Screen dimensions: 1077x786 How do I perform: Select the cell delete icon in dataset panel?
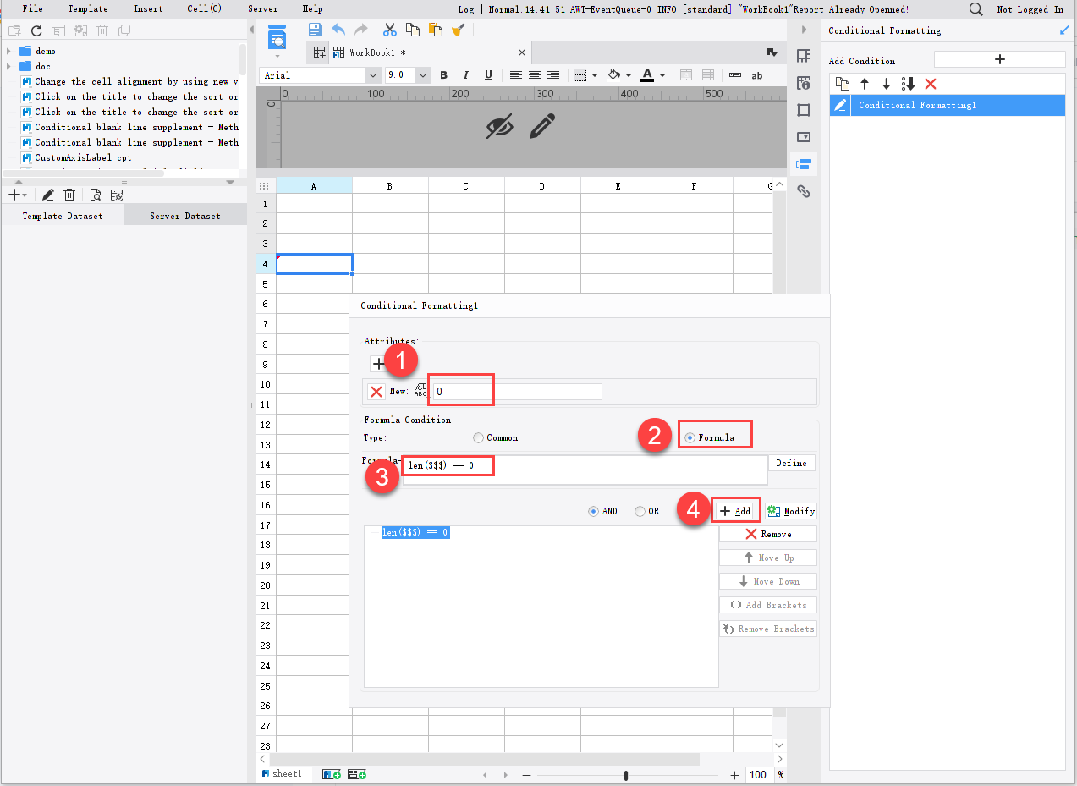69,195
